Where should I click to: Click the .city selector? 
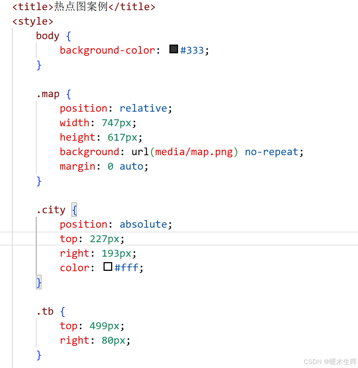51,210
